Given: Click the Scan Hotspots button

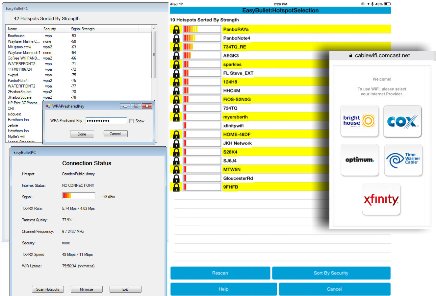Looking at the screenshot, I should (x=48, y=289).
